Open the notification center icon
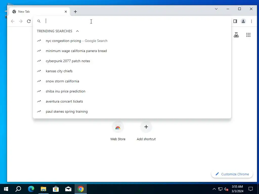The height and width of the screenshot is (194, 259). click(251, 189)
